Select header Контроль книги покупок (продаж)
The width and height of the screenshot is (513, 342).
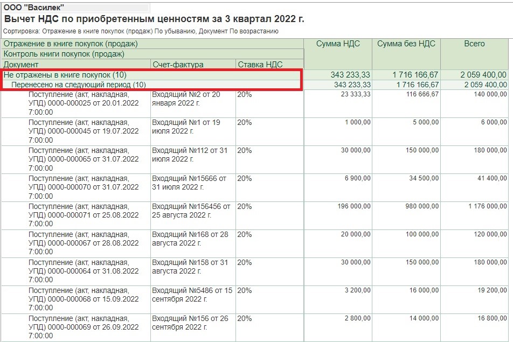coord(64,54)
